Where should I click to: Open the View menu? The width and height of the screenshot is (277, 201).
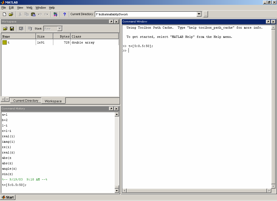click(x=20, y=8)
